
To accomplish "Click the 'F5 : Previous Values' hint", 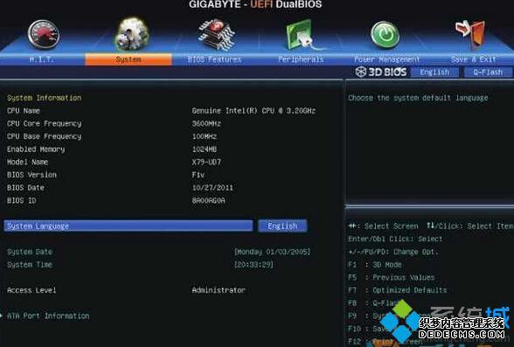I will click(x=392, y=277).
